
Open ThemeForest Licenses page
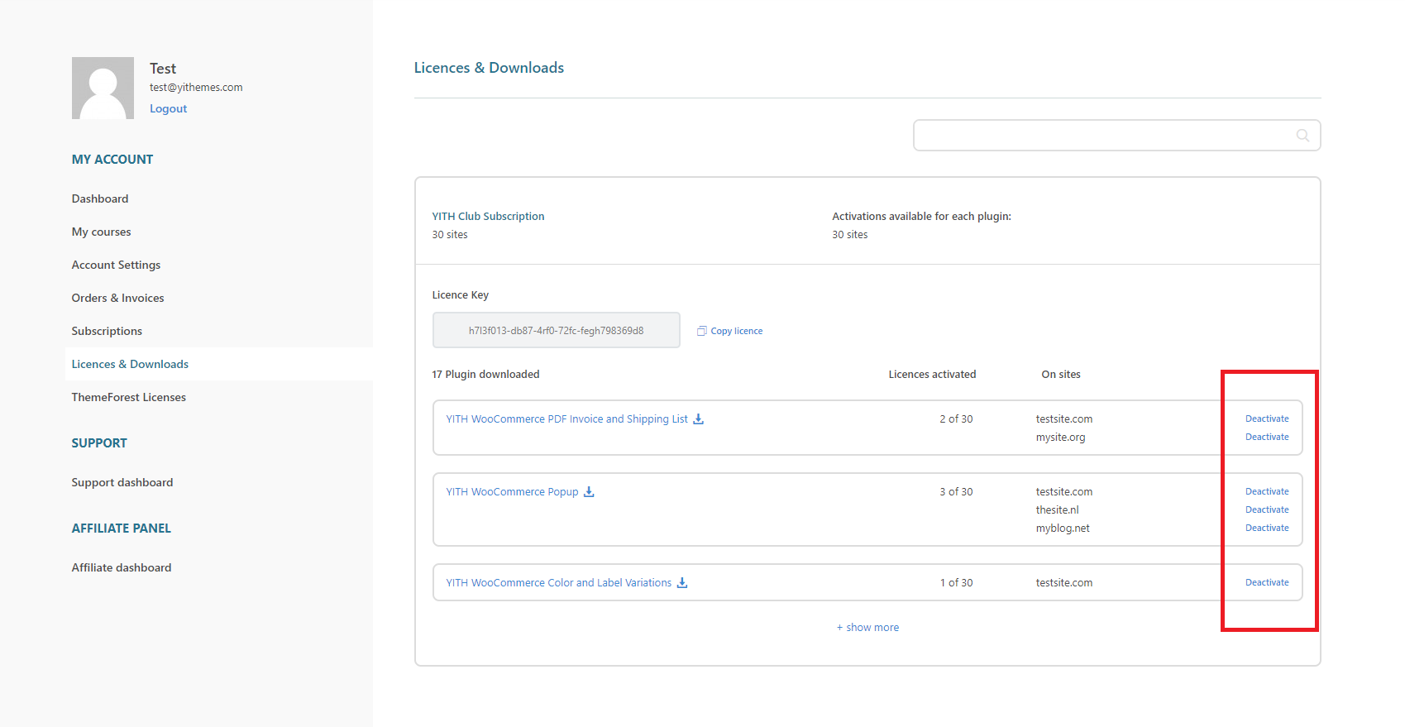128,397
